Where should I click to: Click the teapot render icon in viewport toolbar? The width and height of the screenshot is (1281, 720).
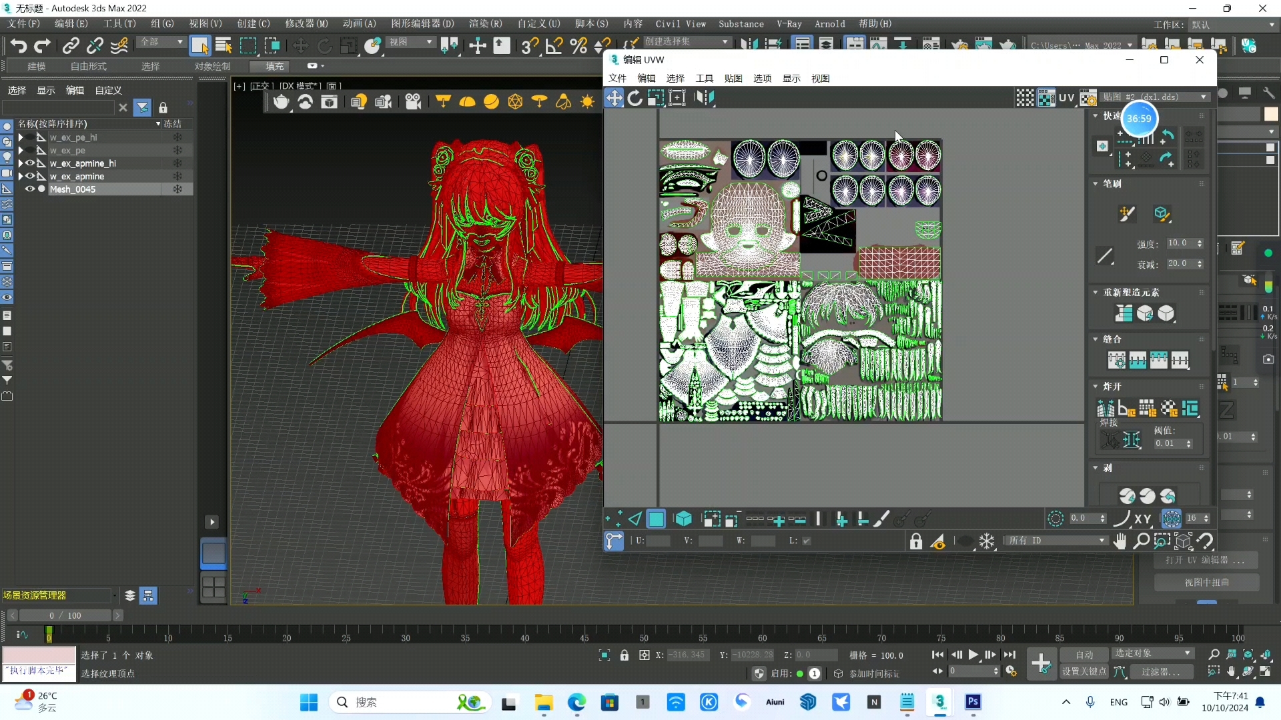click(282, 102)
